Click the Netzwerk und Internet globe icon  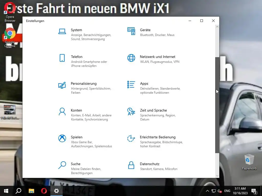pos(131,58)
